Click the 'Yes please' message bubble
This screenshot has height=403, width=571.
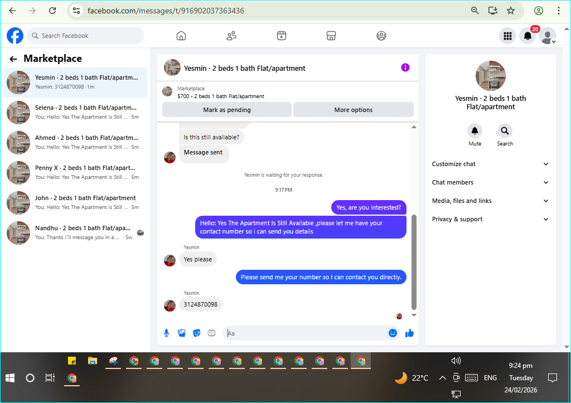(198, 259)
